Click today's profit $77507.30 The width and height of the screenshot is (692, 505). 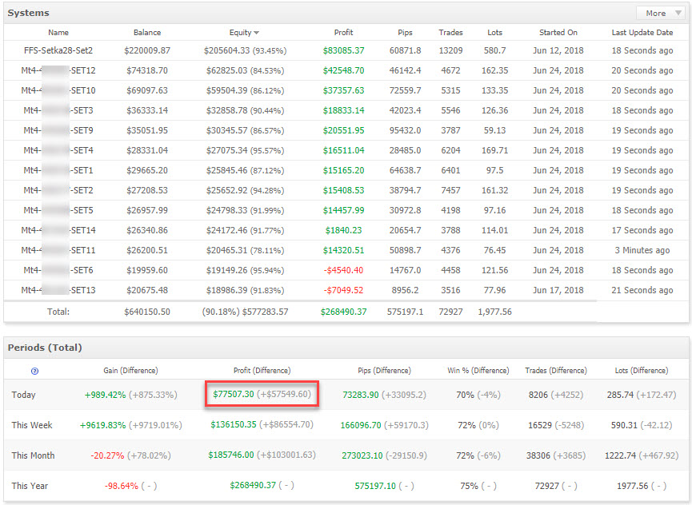234,394
